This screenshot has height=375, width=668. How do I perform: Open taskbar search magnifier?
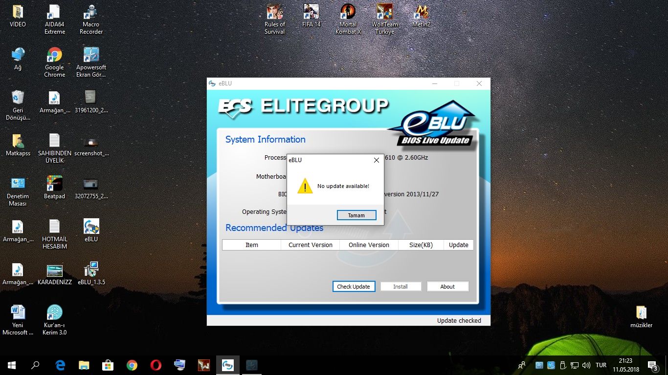(35, 365)
